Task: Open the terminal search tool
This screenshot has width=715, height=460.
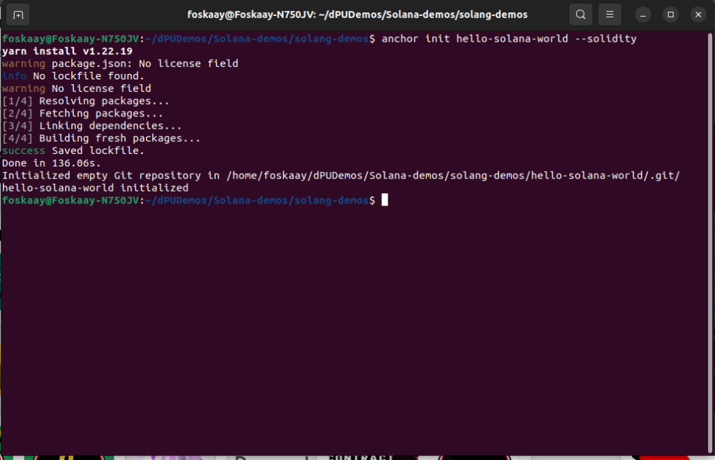Action: click(580, 15)
